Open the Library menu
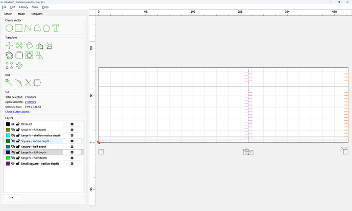Image resolution: width=352 pixels, height=211 pixels. tap(23, 7)
